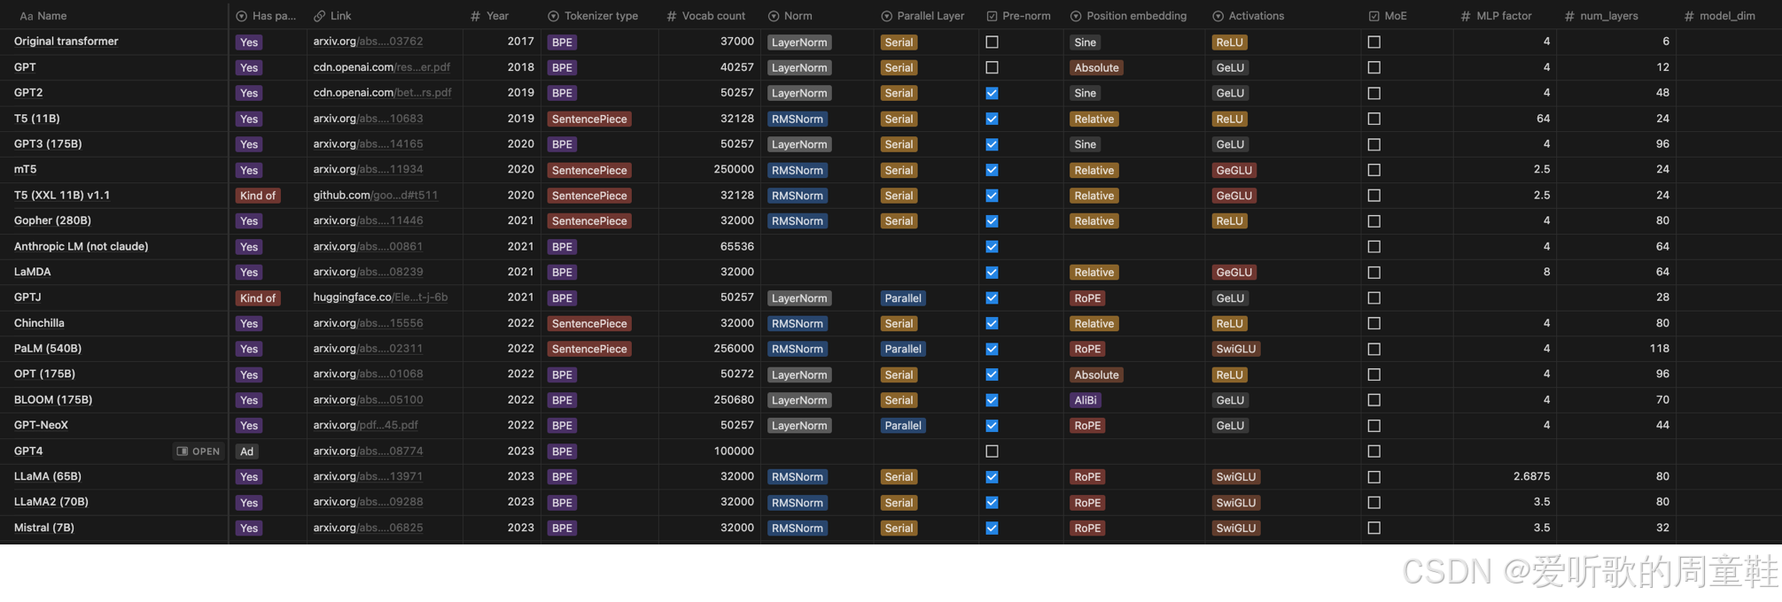
Task: Change Absolute tag in OPT row
Action: pos(1096,374)
